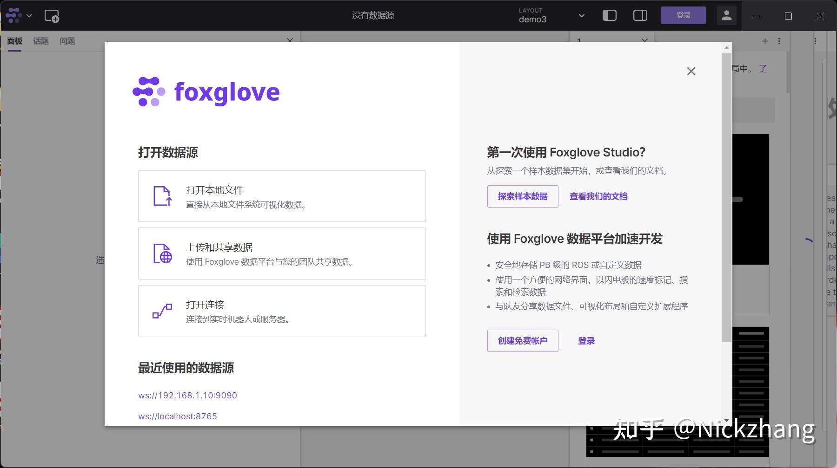Open the panel more-options icon

point(779,41)
